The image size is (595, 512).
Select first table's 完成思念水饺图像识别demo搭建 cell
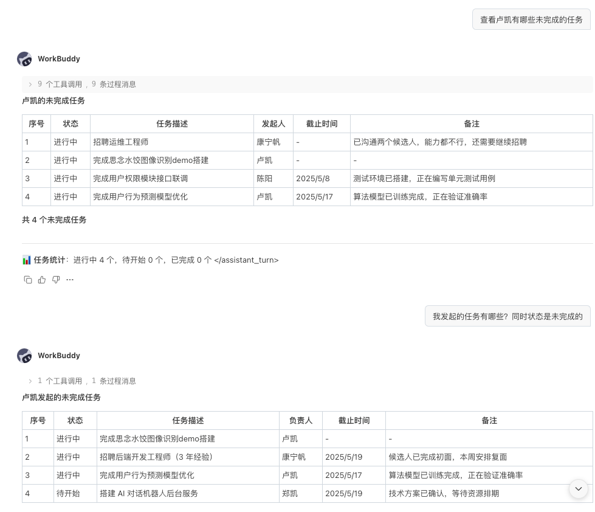pyautogui.click(x=172, y=160)
